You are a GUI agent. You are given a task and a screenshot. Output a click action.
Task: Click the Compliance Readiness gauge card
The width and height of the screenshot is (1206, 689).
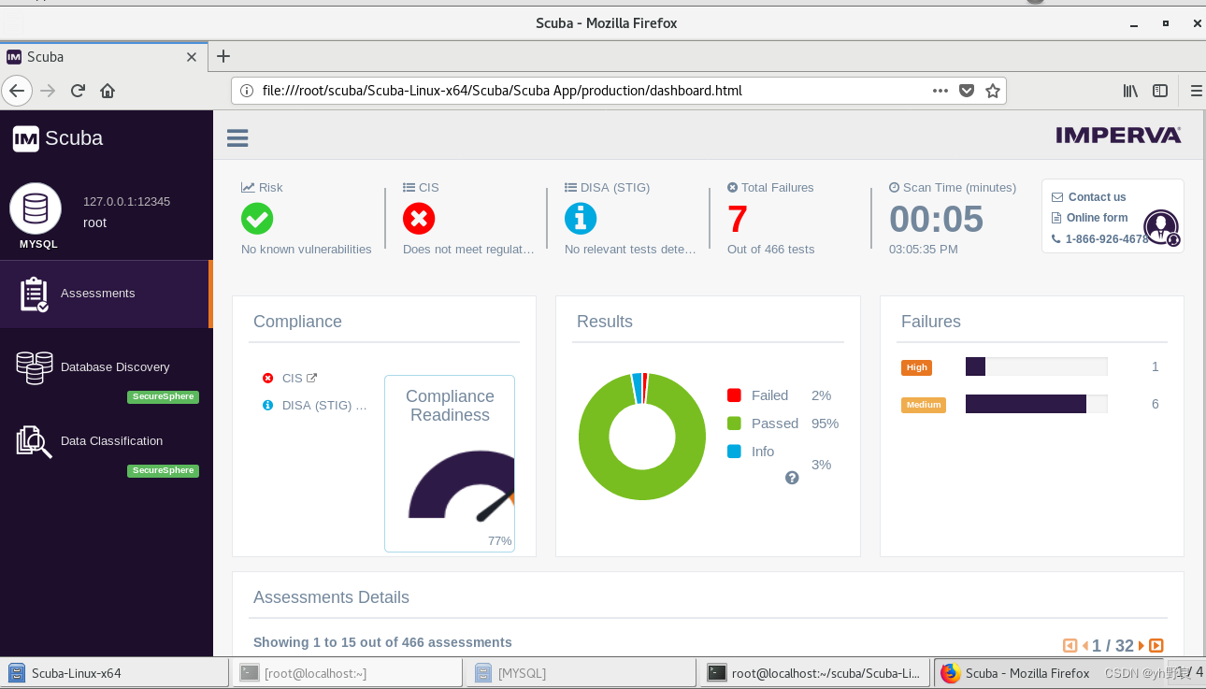coord(450,464)
